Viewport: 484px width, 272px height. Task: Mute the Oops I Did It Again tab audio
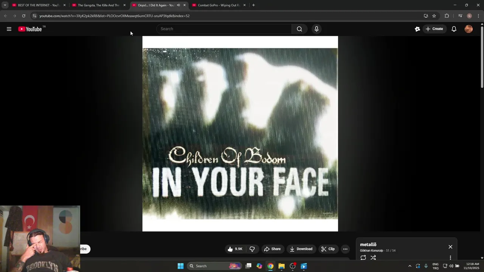click(x=178, y=5)
